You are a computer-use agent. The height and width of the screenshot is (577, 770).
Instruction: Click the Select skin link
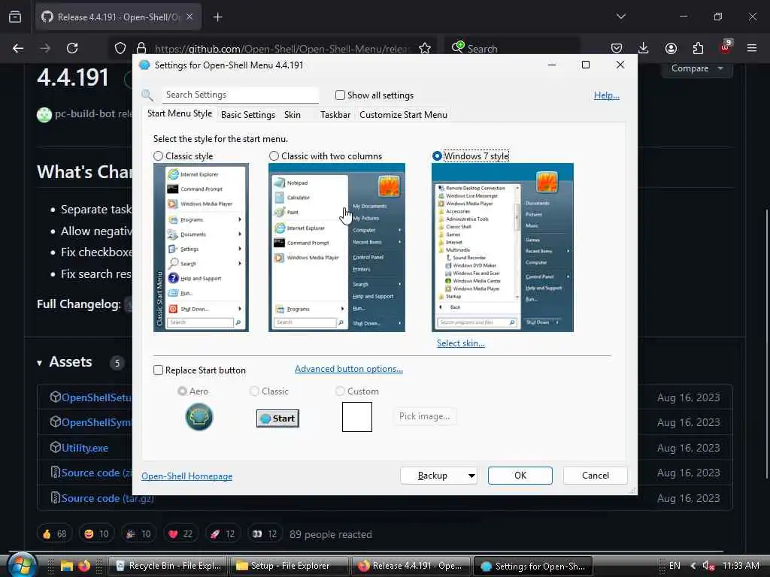click(461, 343)
